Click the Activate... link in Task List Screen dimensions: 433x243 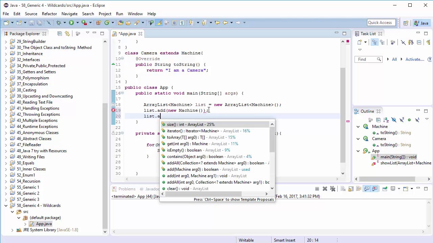[414, 59]
